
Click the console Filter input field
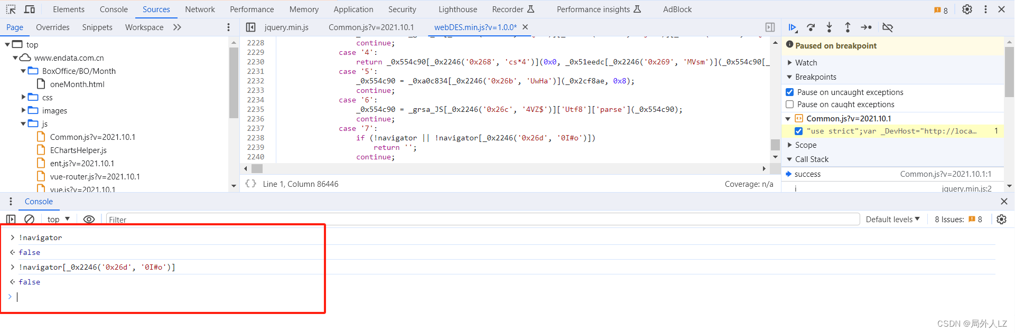[x=483, y=220]
